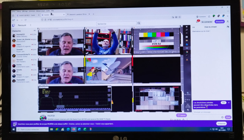Close the Amazon.fr tab
The width and height of the screenshot is (244, 140).
tap(89, 14)
